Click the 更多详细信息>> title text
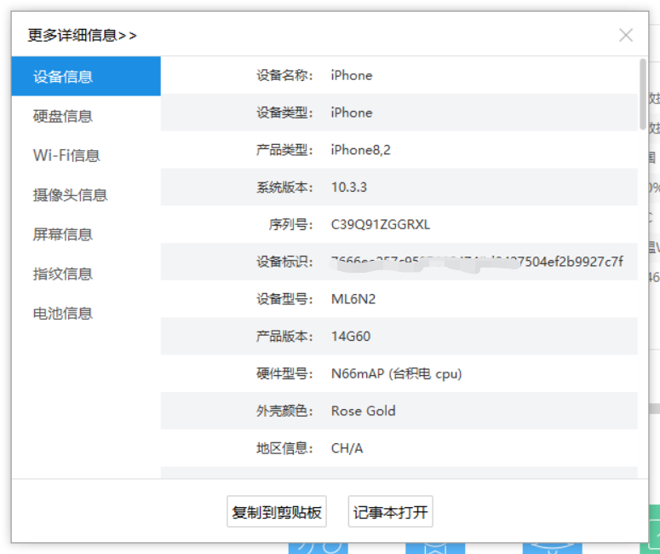This screenshot has height=554, width=660. [x=82, y=36]
